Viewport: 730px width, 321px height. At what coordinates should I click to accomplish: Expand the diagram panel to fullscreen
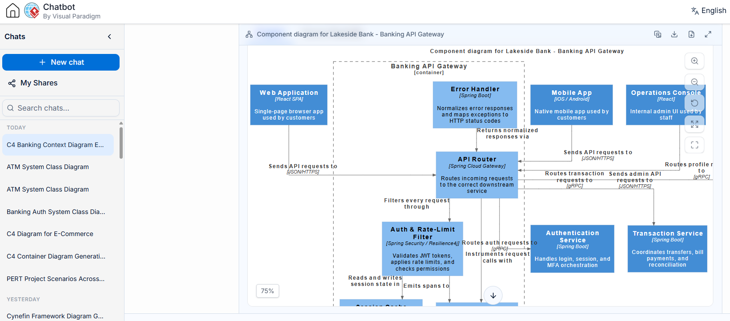(x=708, y=34)
